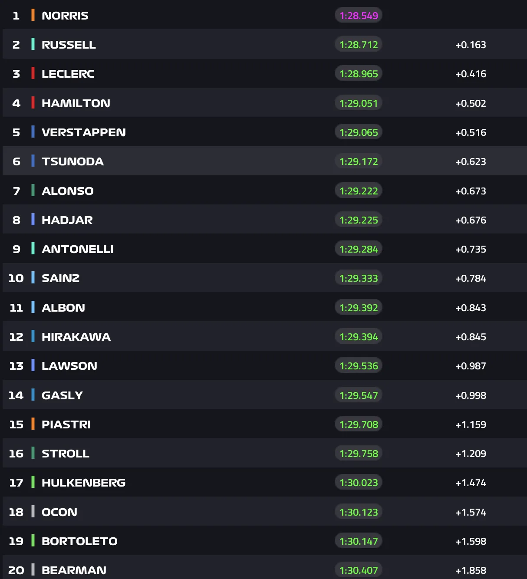Click Albon's light blue team bar
Image resolution: width=527 pixels, height=579 pixels.
point(33,307)
